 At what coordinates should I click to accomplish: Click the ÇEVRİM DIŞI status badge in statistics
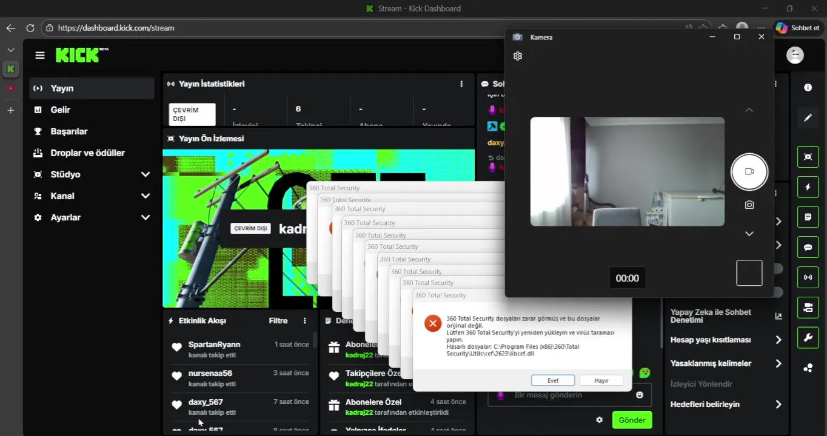(192, 114)
